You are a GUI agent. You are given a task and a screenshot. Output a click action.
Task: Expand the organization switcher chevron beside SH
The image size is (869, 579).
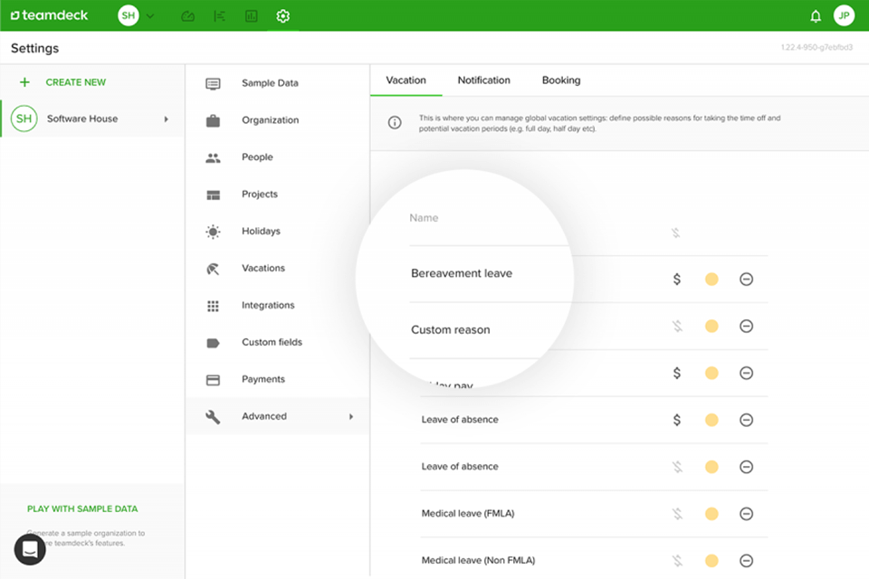(150, 16)
